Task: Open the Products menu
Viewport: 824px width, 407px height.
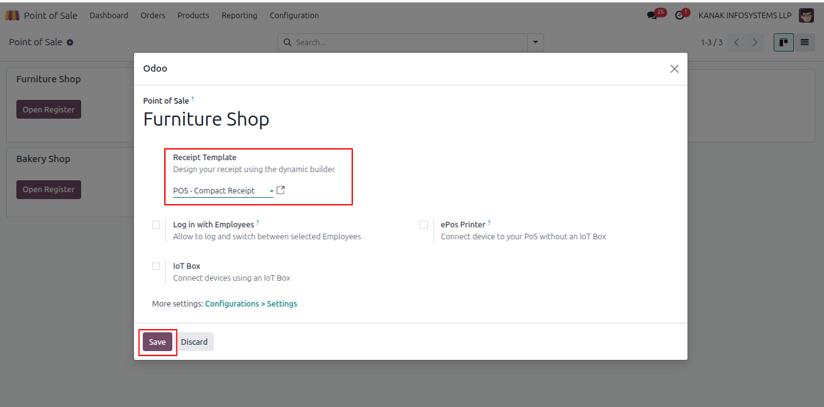Action: point(193,16)
